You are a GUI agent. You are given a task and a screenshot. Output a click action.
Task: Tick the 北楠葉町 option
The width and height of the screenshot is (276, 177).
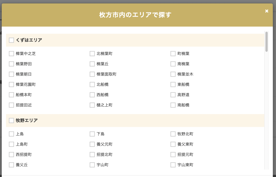coord(92,54)
